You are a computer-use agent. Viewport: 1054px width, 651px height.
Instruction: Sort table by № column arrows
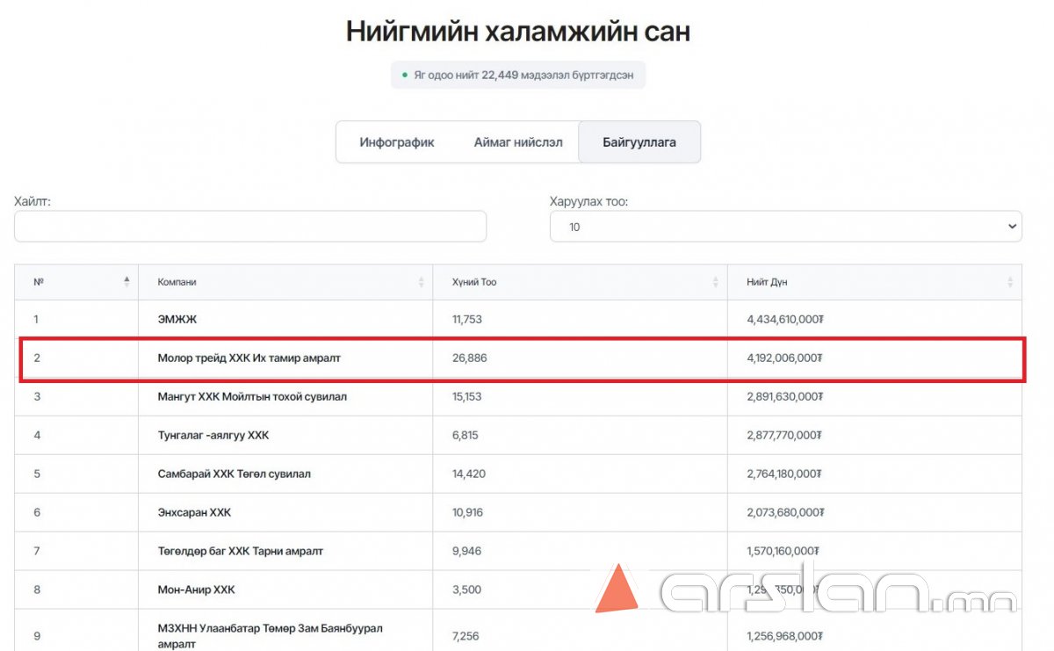click(126, 282)
